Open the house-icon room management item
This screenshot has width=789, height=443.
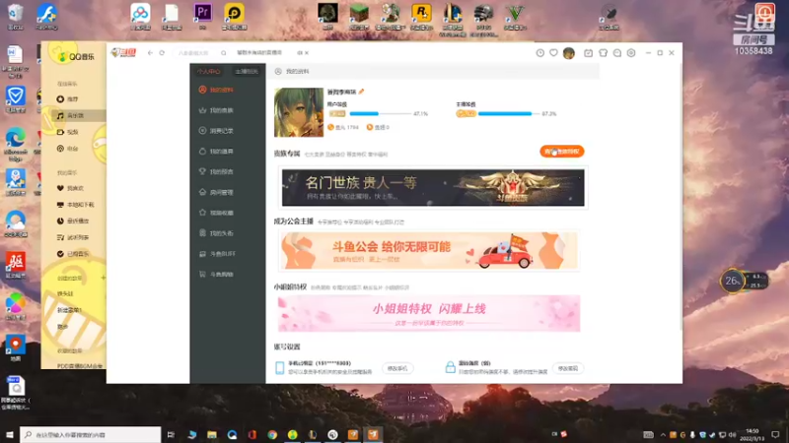point(216,192)
